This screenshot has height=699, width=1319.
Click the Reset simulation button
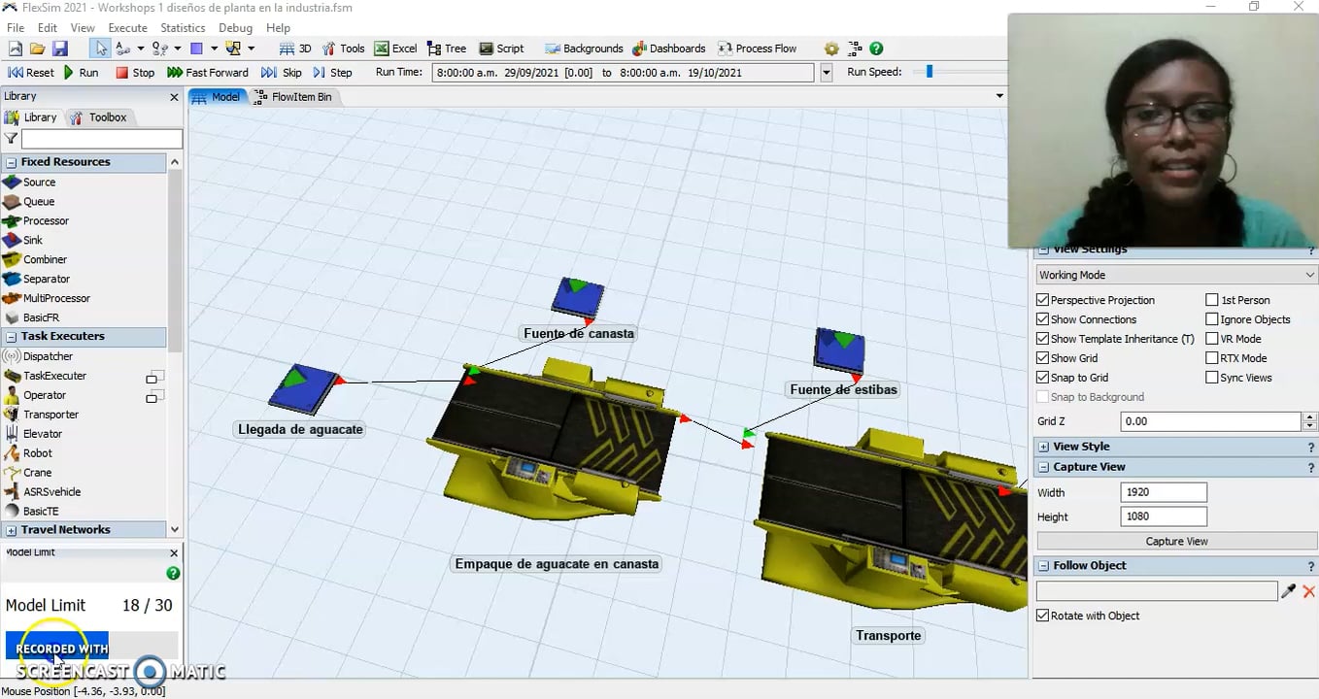click(31, 73)
